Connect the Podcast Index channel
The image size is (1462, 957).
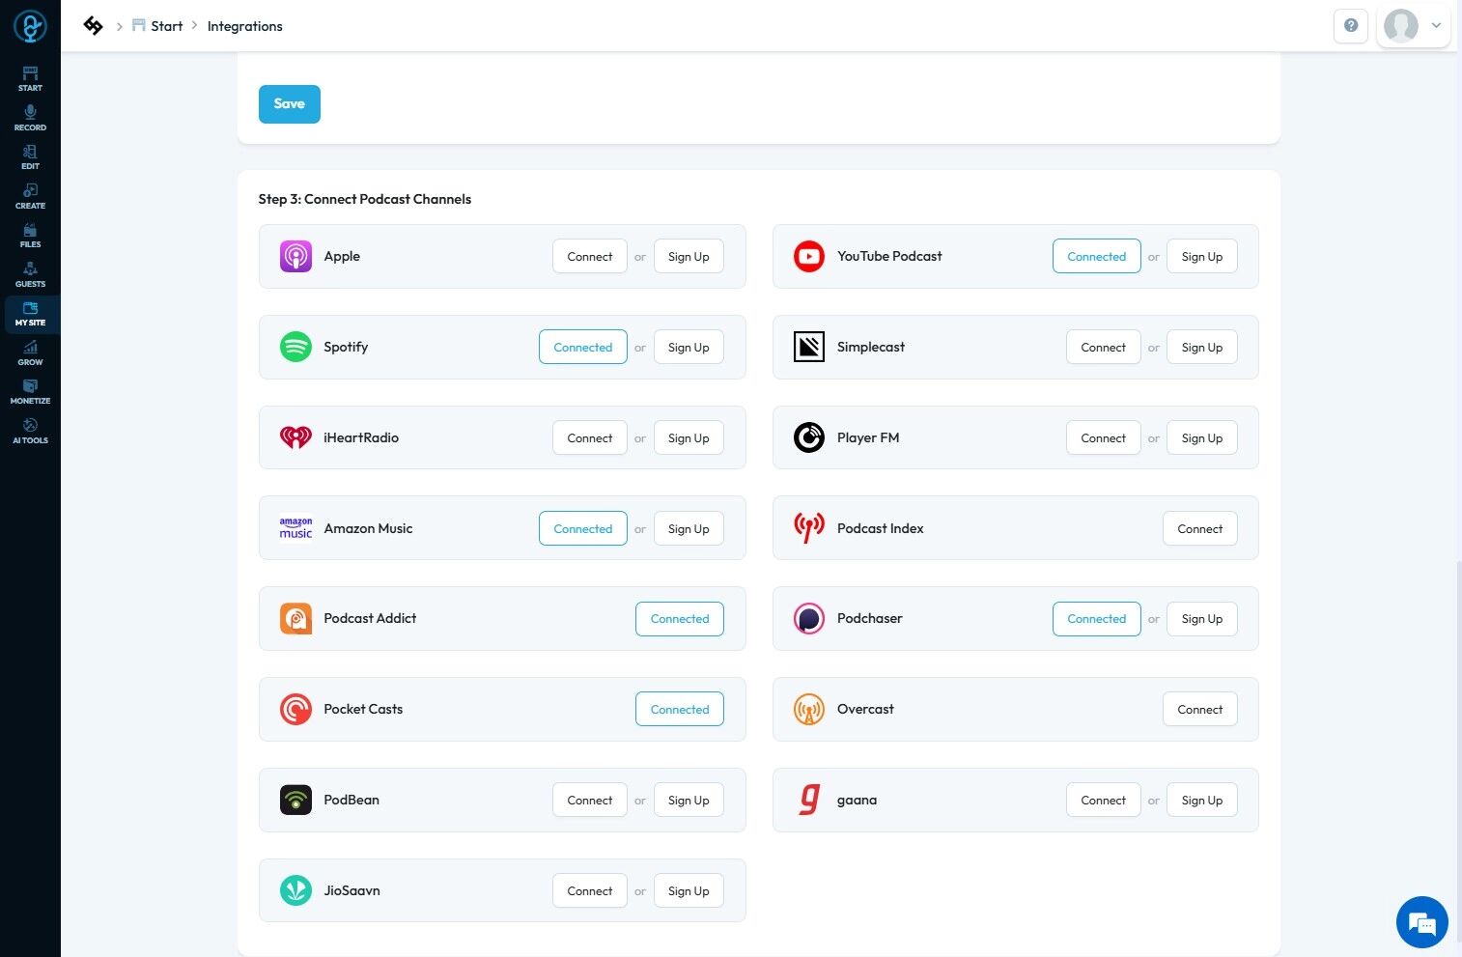1200,528
